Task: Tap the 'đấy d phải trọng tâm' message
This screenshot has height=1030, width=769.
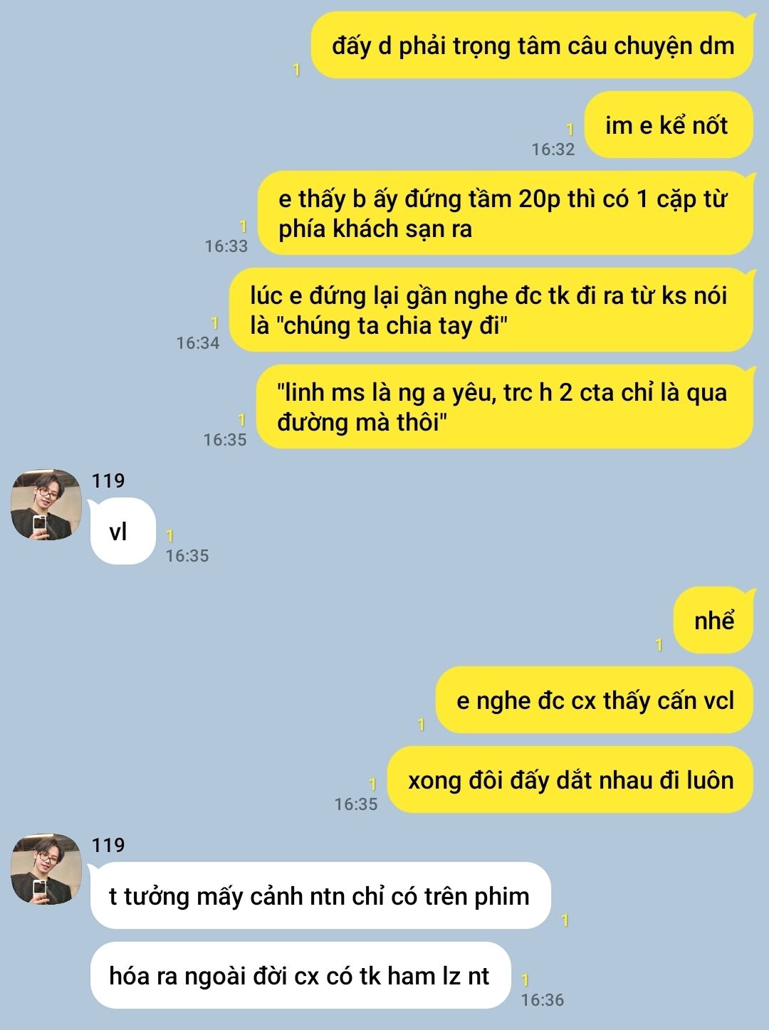Action: tap(532, 46)
